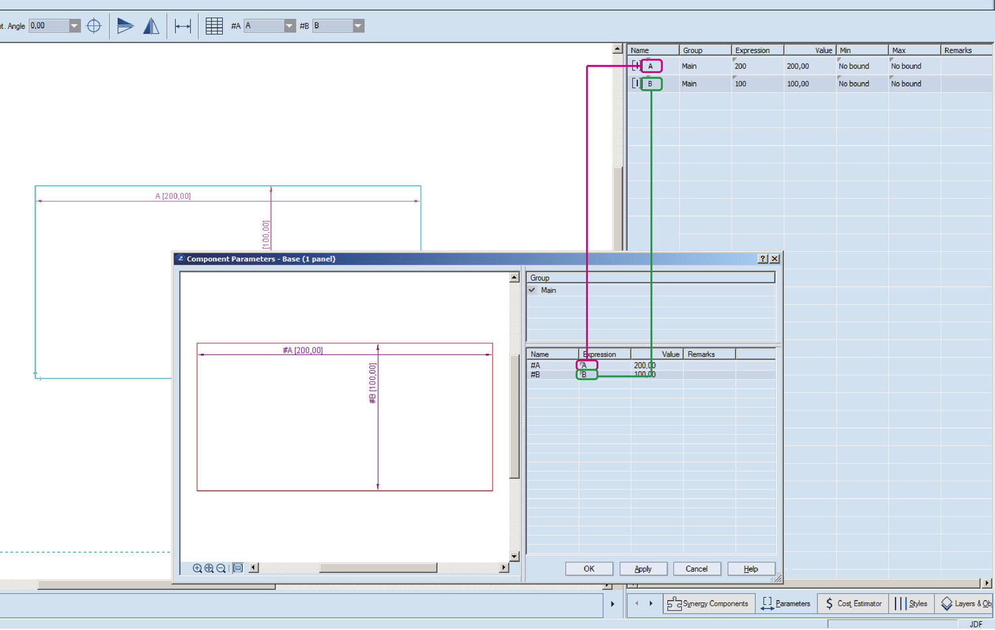This screenshot has width=995, height=630.
Task: Click the question mark title-bar help icon
Action: (763, 259)
